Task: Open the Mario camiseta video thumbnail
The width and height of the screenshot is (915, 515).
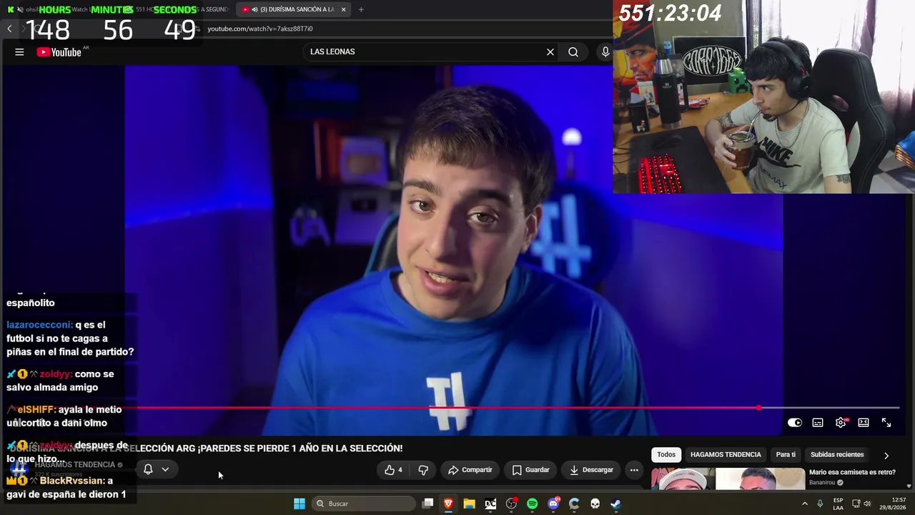Action: click(728, 479)
